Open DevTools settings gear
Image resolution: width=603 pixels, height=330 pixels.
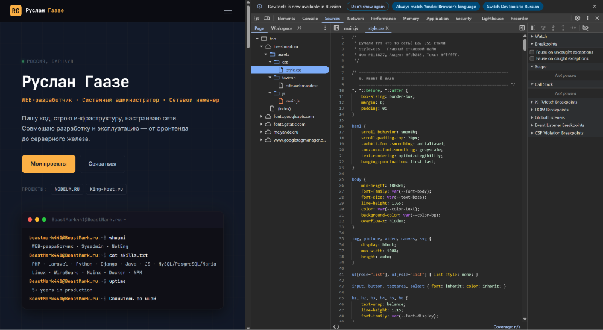click(577, 18)
